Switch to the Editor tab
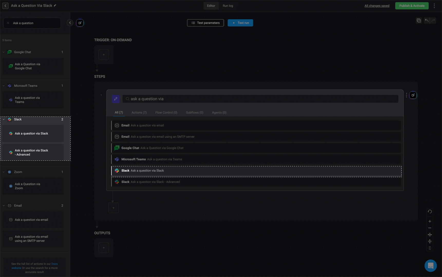This screenshot has width=442, height=277. point(211,6)
